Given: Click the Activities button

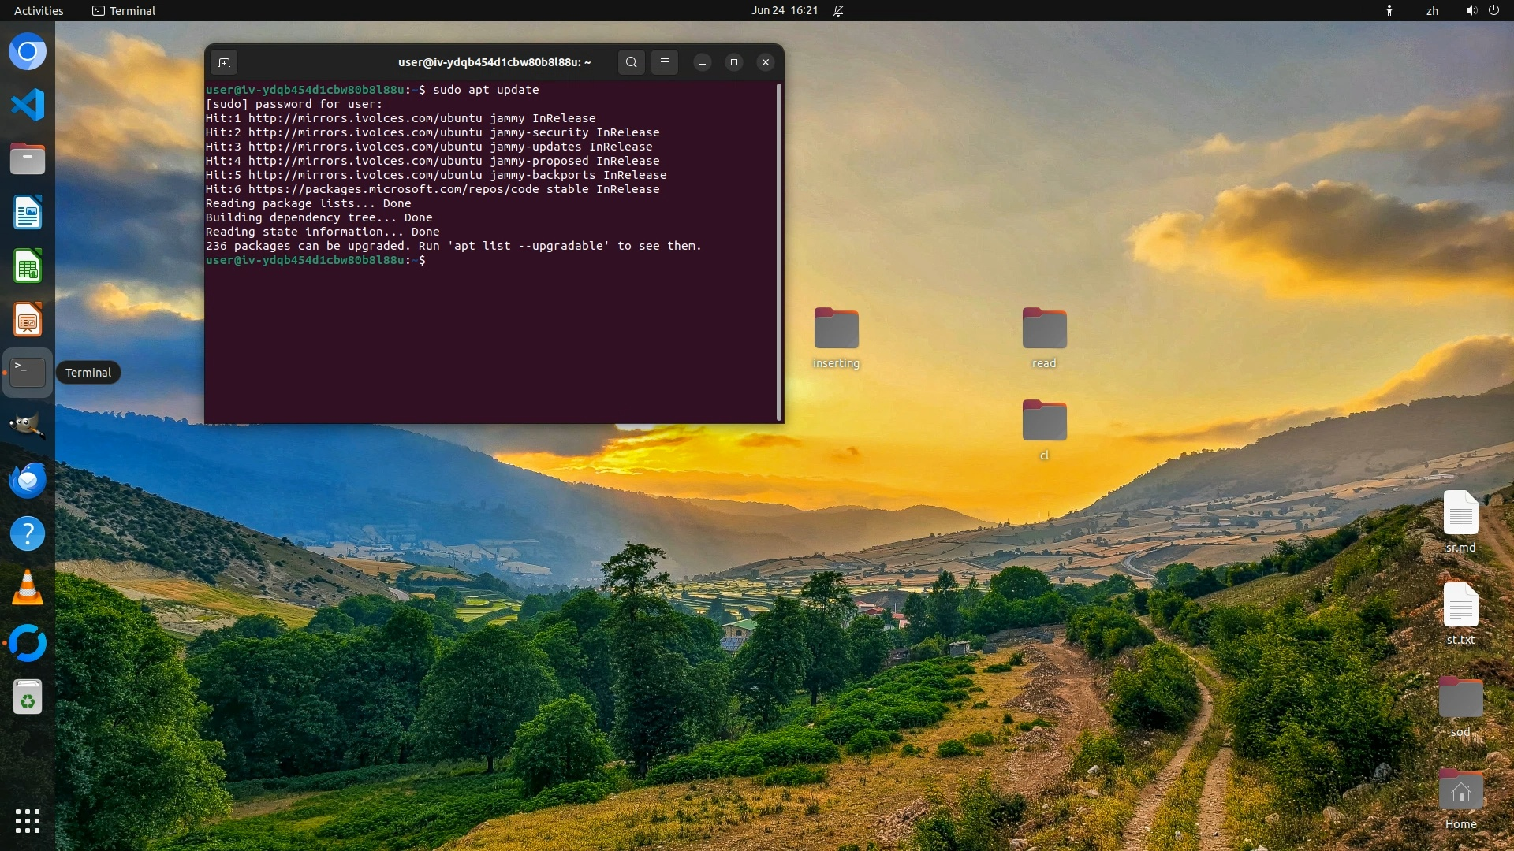Looking at the screenshot, I should [39, 10].
